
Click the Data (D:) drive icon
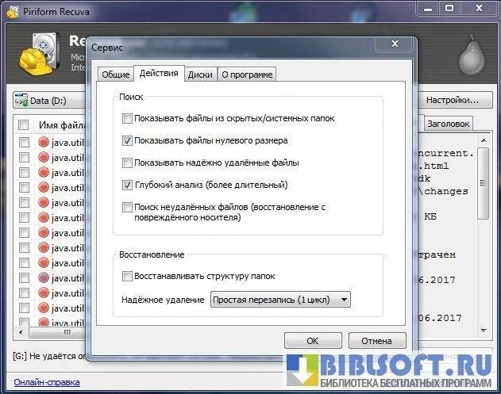tap(22, 101)
